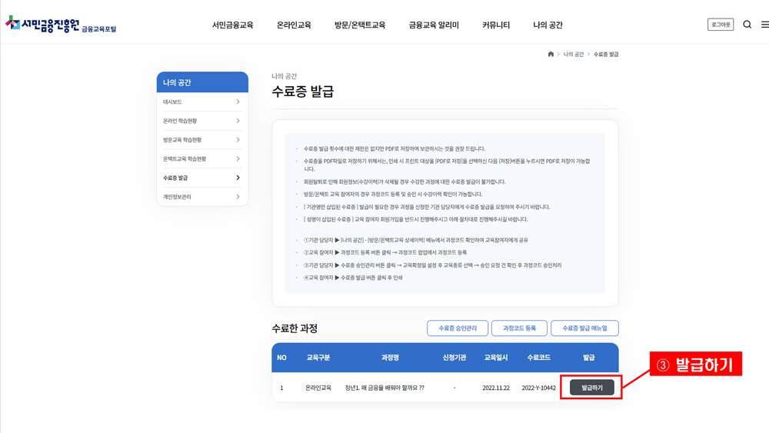Select 대시보드 in the sidebar
This screenshot has width=769, height=433.
pyautogui.click(x=172, y=102)
